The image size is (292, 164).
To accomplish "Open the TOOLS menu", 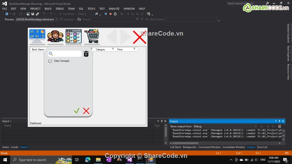I will (91, 9).
